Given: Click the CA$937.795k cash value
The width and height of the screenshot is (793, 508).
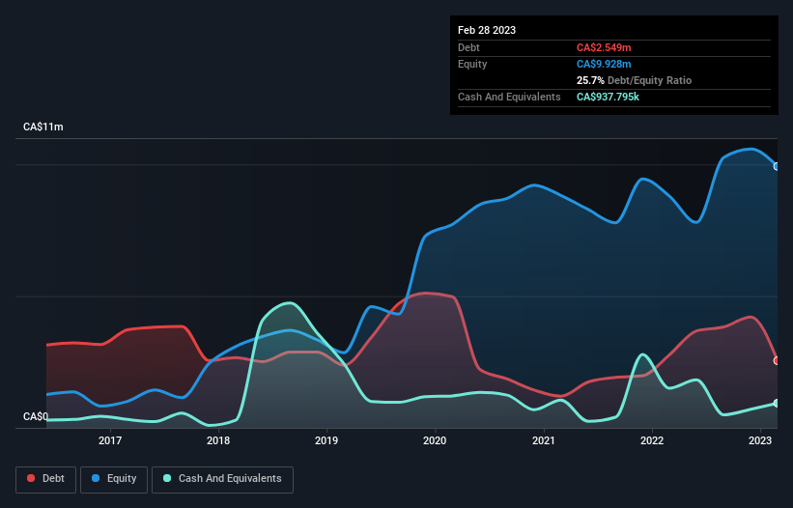Looking at the screenshot, I should click(608, 97).
